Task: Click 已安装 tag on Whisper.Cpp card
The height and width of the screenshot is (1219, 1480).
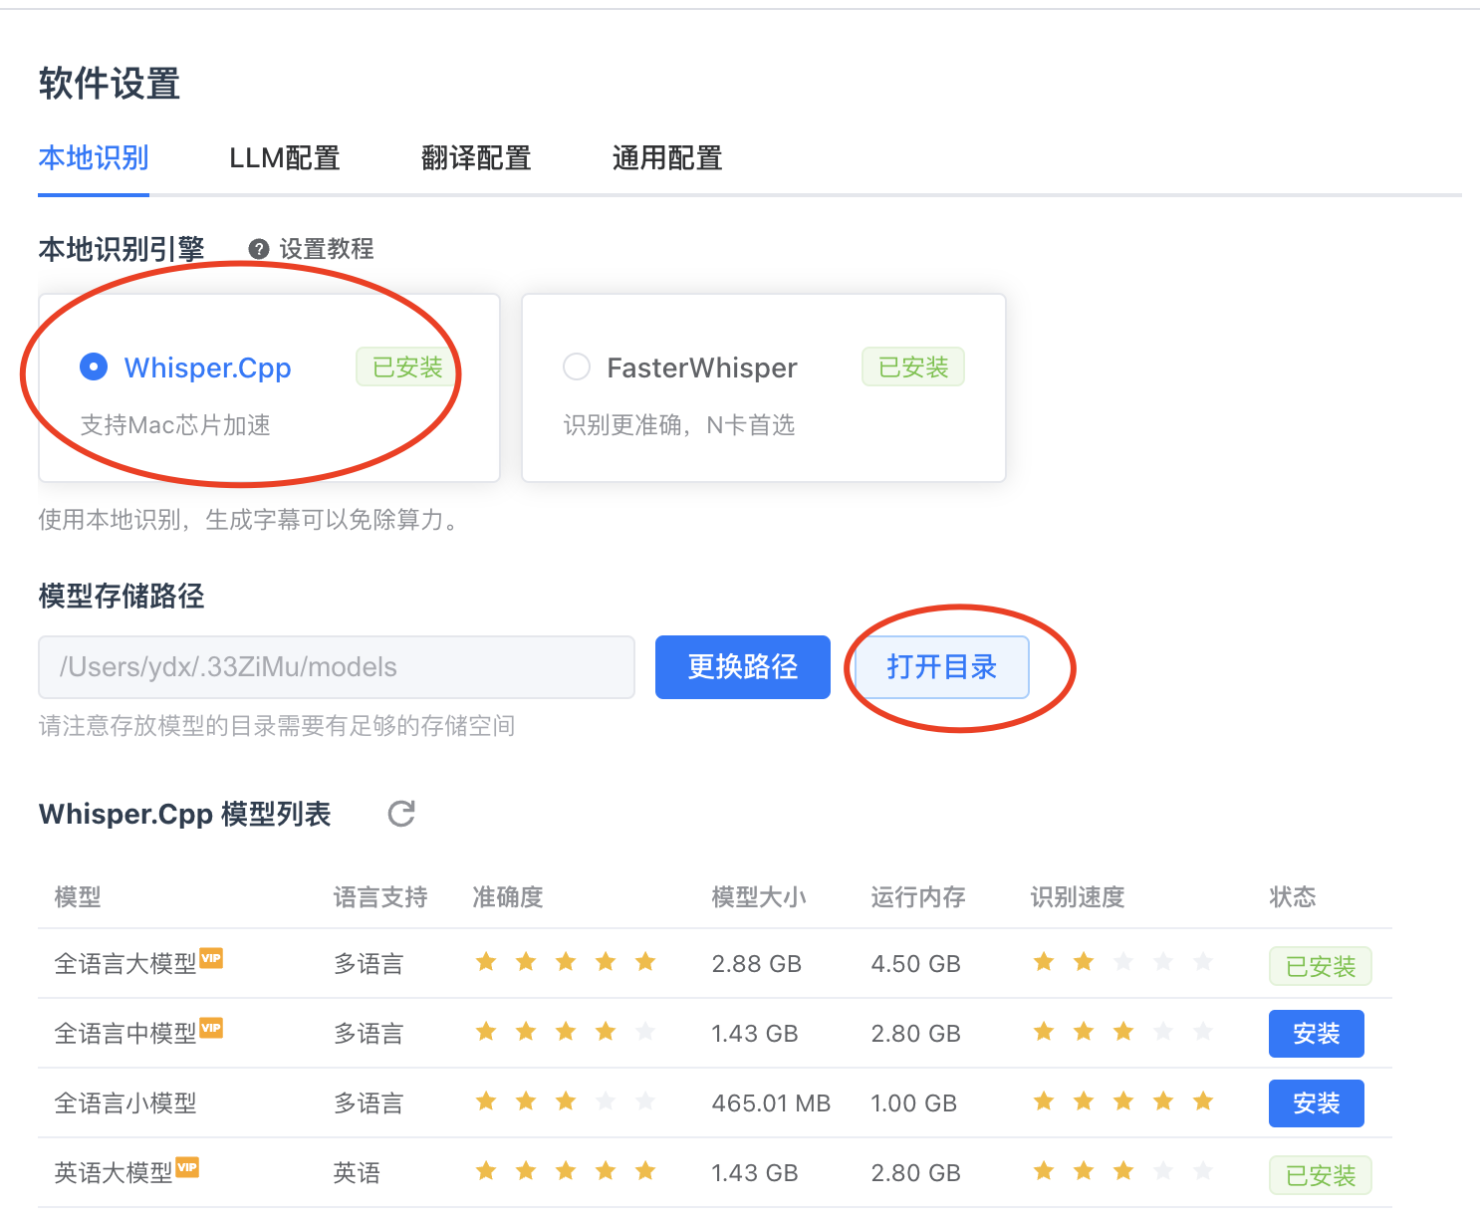Action: coord(407,367)
